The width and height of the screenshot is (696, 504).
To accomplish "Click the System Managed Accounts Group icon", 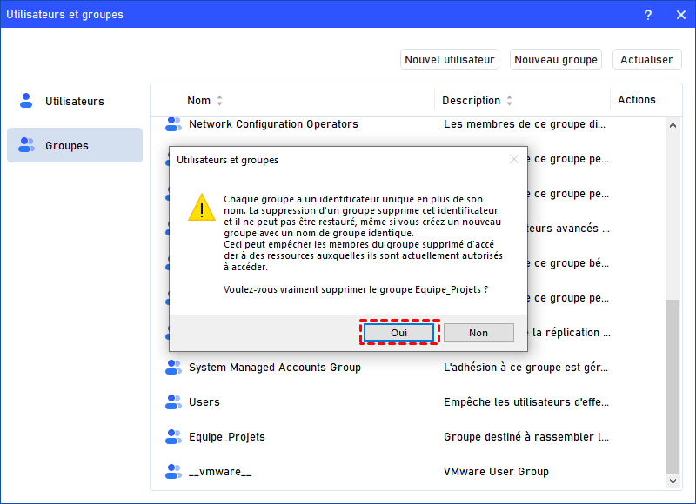I will pyautogui.click(x=173, y=367).
